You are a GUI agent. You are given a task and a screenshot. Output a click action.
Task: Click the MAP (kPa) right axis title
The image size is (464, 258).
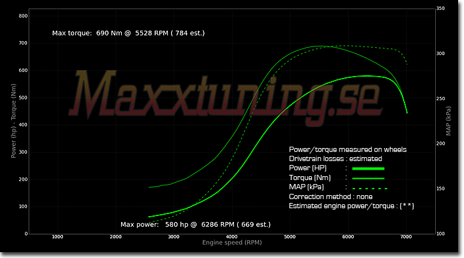pos(448,121)
